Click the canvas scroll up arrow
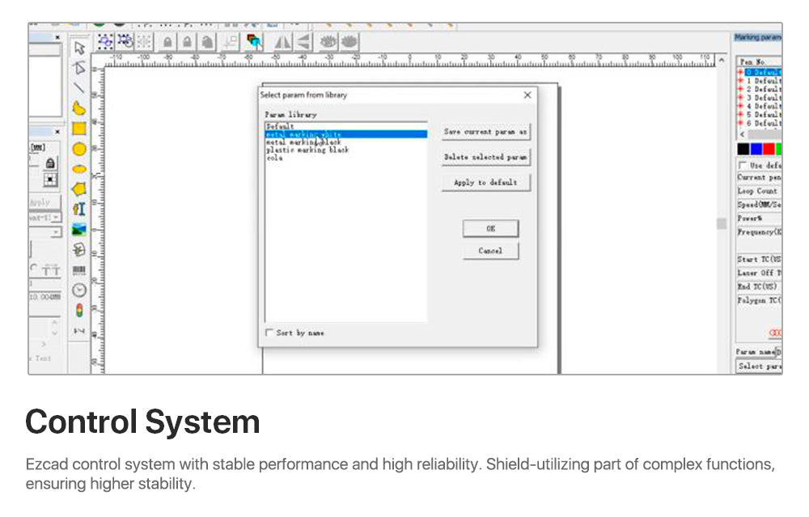The image size is (809, 517). pos(722,61)
